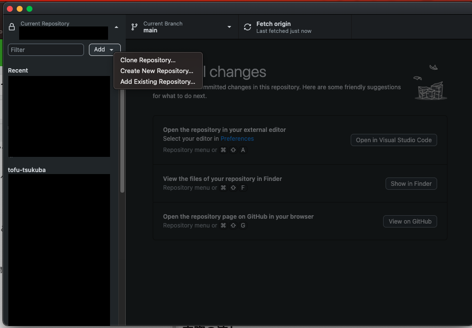Click the repository lock icon

click(x=11, y=27)
